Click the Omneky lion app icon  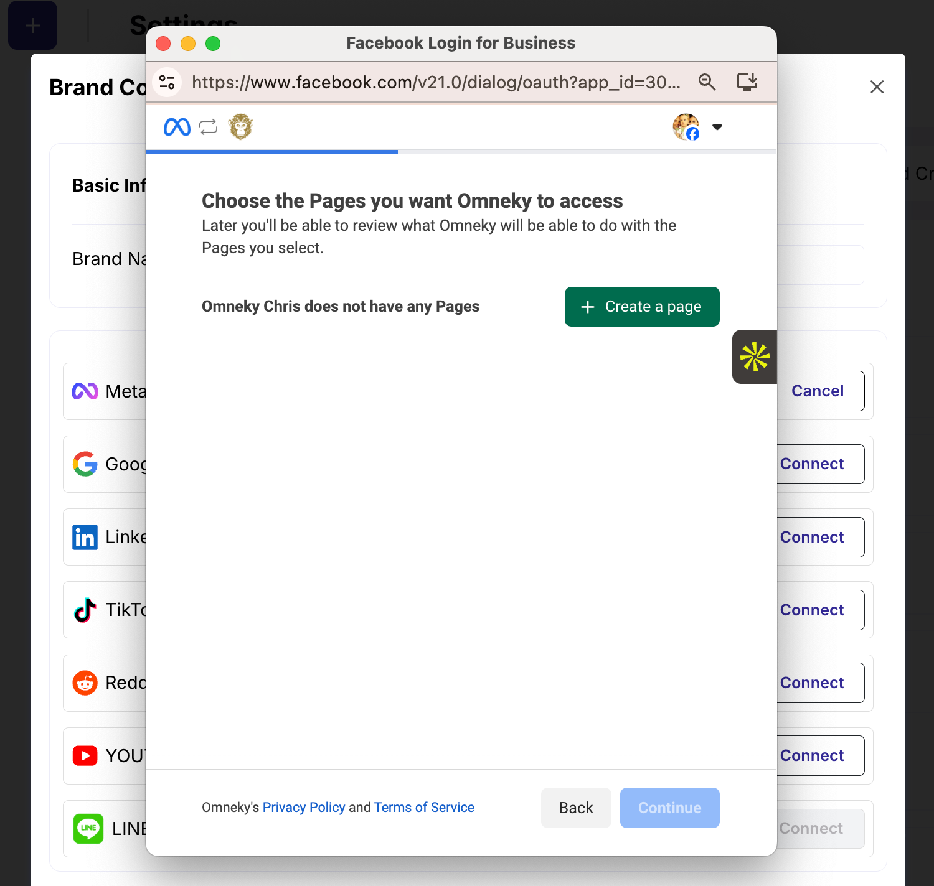click(241, 127)
